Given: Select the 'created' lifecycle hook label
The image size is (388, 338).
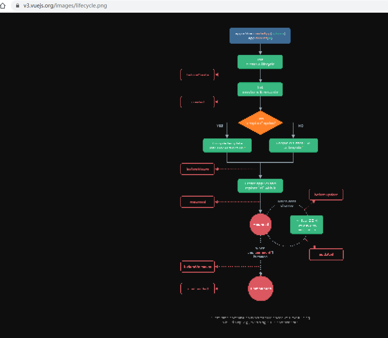Looking at the screenshot, I should (197, 101).
